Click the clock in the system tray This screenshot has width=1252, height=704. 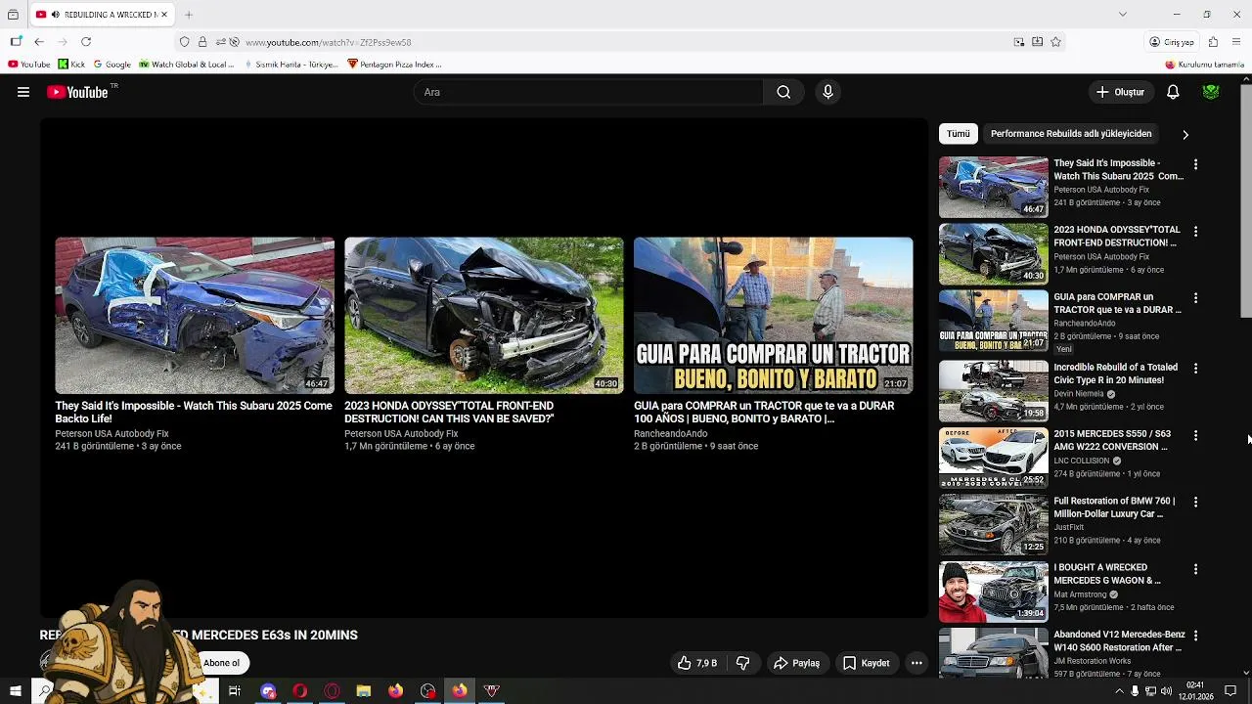click(x=1194, y=691)
